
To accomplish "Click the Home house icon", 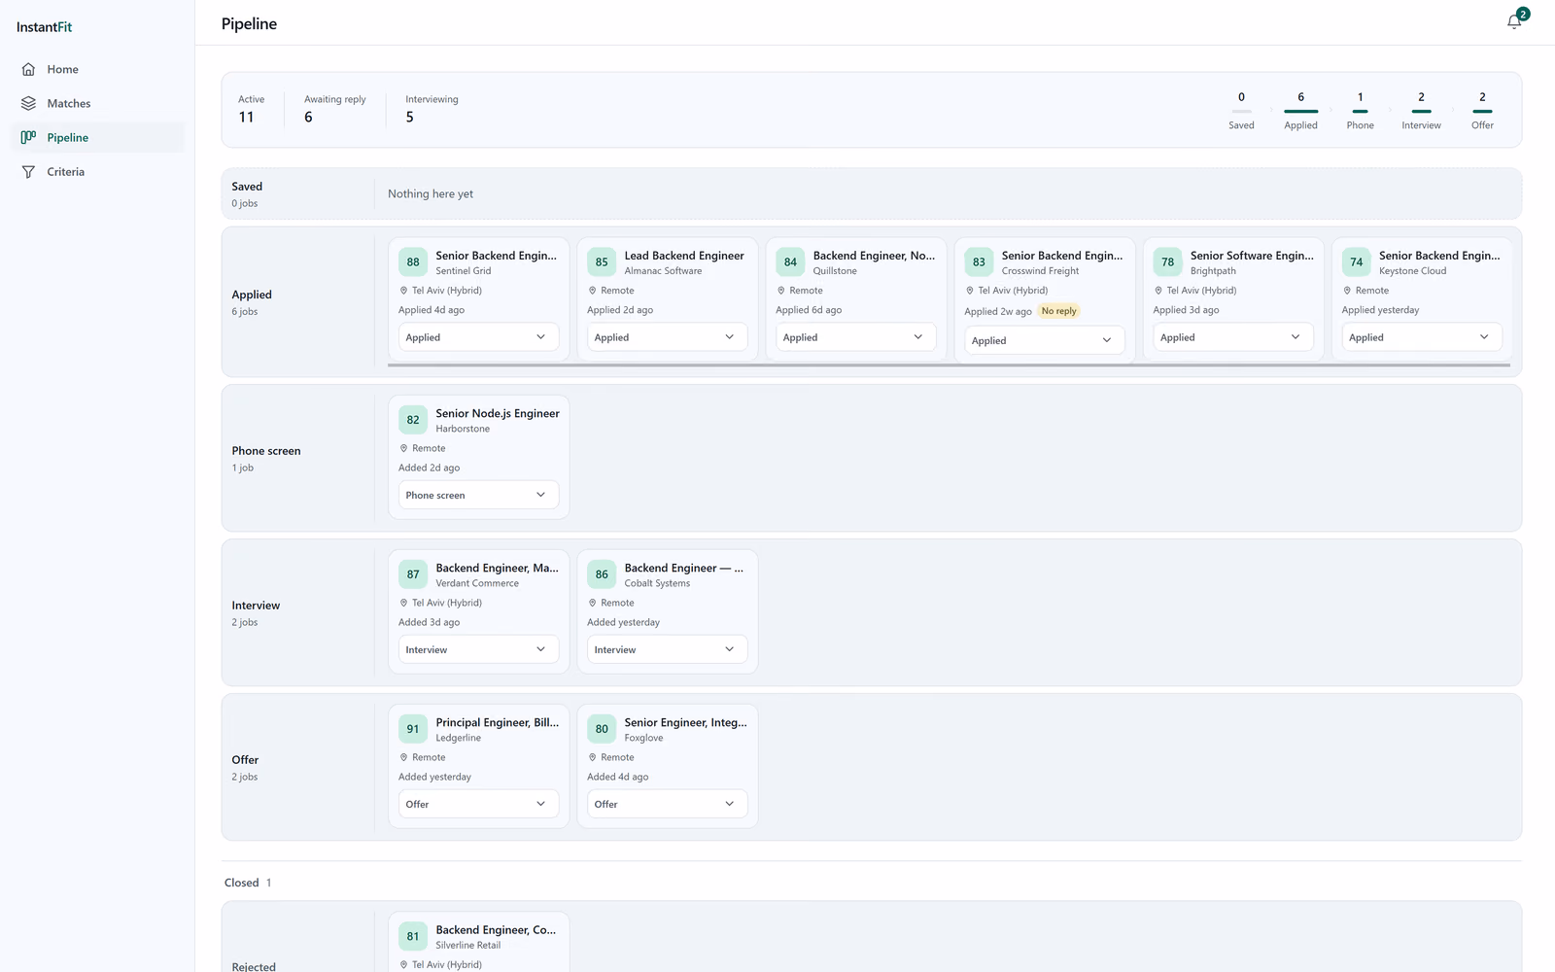I will 28,69.
